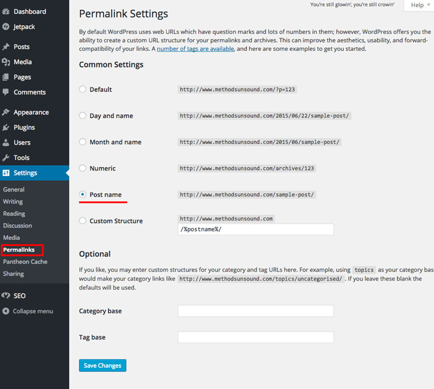The height and width of the screenshot is (389, 434).
Task: Click the 2015/06/22/sample-post URL example
Action: (264, 116)
